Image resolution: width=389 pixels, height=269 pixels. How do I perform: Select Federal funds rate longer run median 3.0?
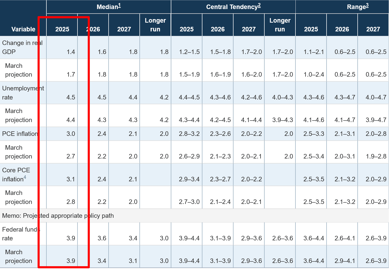(164, 238)
